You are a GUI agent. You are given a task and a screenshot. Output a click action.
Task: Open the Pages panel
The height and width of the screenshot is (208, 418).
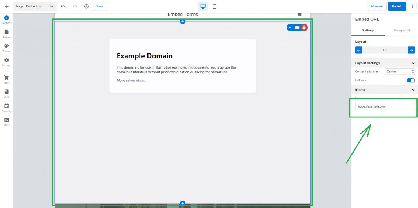click(7, 34)
